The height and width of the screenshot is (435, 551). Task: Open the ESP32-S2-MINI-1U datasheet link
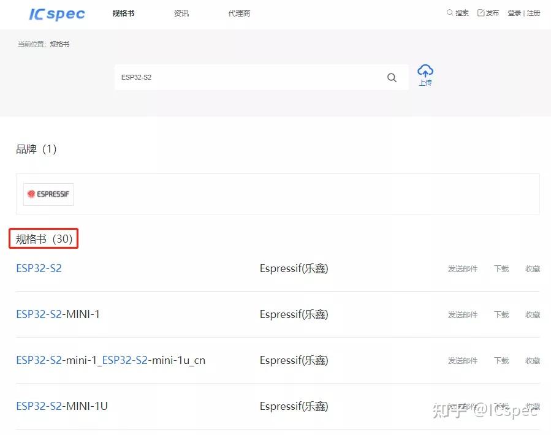[x=60, y=406]
